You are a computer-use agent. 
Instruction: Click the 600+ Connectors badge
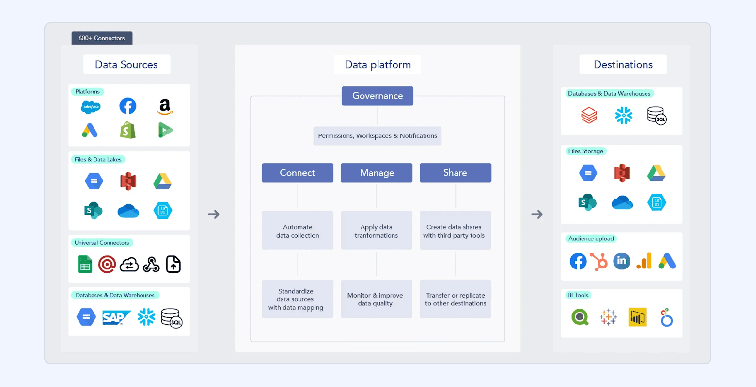tap(102, 38)
